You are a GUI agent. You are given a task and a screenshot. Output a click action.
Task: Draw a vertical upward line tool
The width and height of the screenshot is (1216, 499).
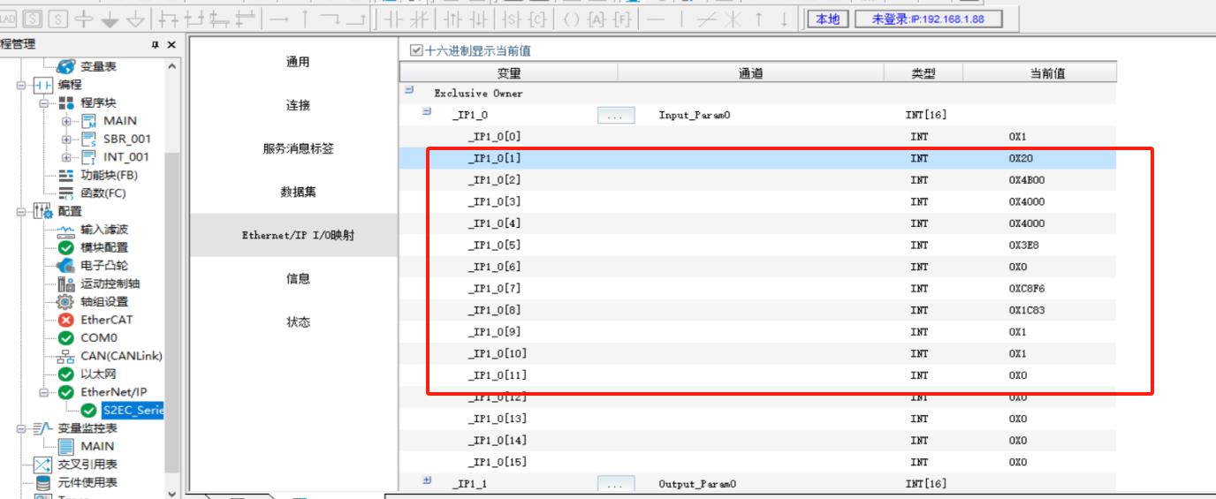coord(305,19)
